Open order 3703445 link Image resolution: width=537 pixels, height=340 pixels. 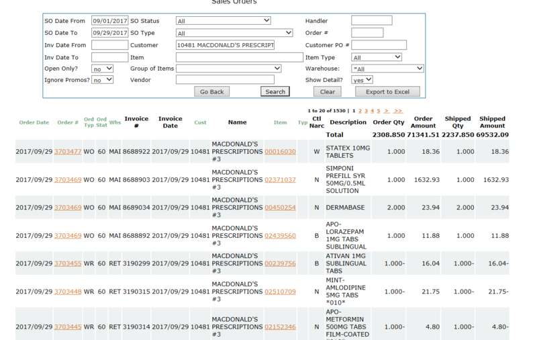(x=68, y=327)
